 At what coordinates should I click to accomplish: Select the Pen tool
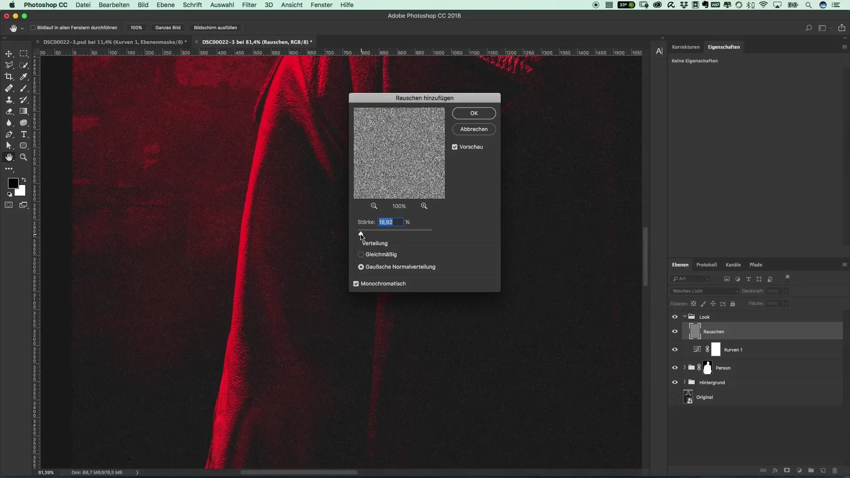point(9,134)
